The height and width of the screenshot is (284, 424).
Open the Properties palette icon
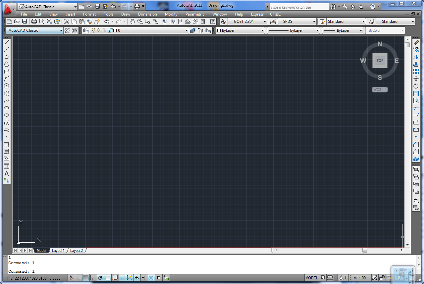click(x=165, y=22)
